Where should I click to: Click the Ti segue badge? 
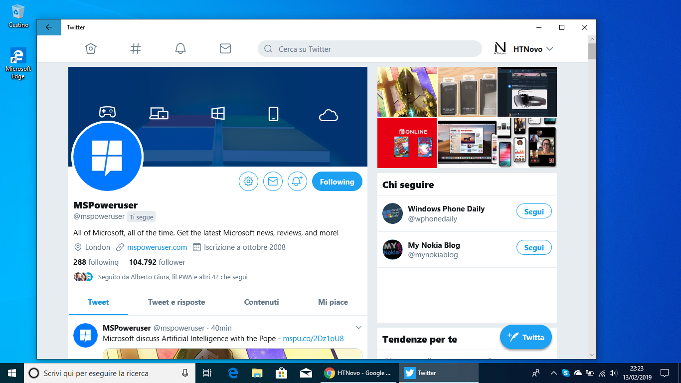[141, 217]
